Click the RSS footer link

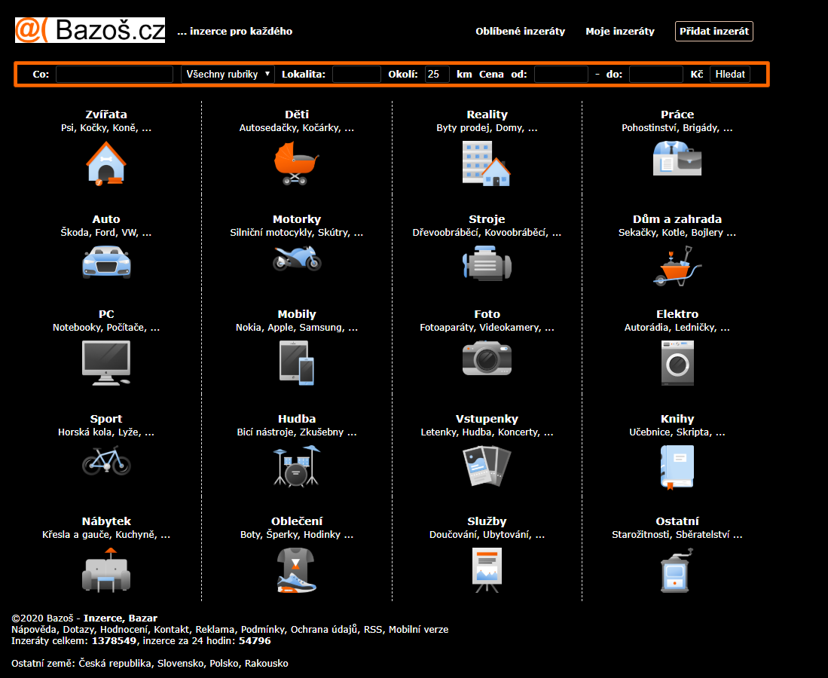coord(373,630)
